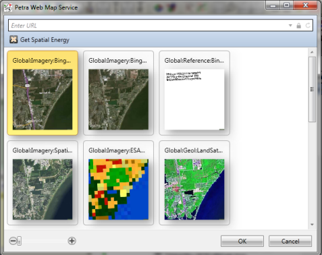Click the OK button
Screen dimensions: 322x255
pos(242,241)
